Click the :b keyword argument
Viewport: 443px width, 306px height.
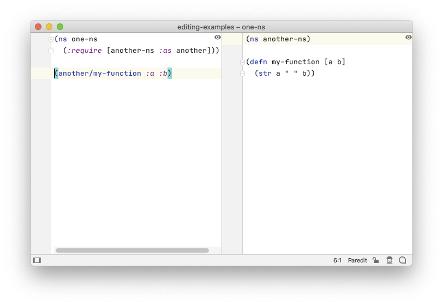[x=163, y=74]
